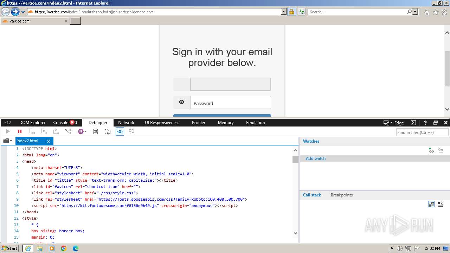Close the vartice.com browser tab
Screen dimensions: 450x253
[x=66, y=21]
